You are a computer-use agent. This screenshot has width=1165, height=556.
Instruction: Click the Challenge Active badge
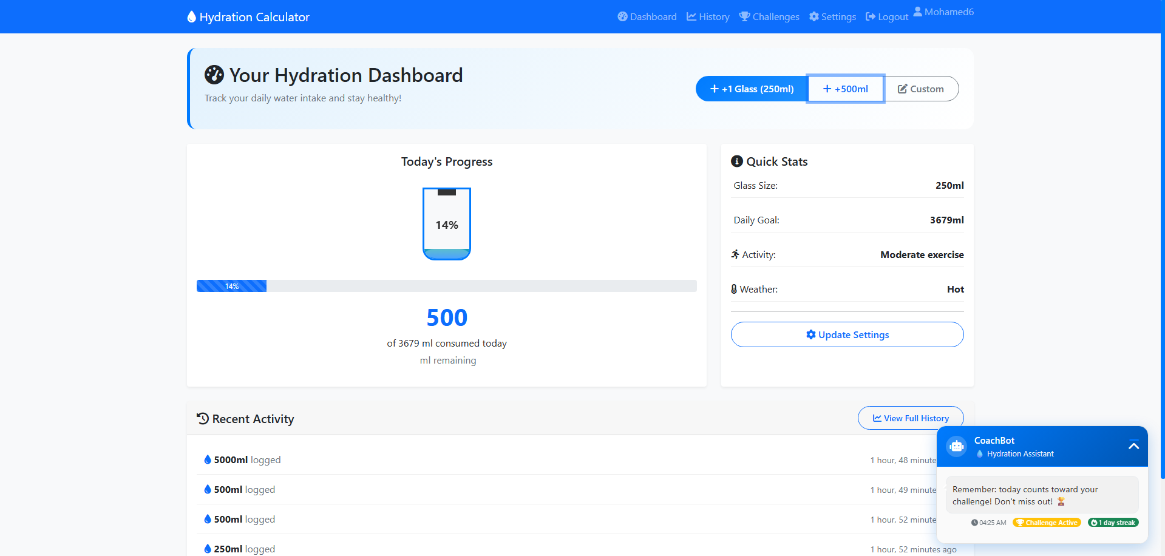[1047, 523]
